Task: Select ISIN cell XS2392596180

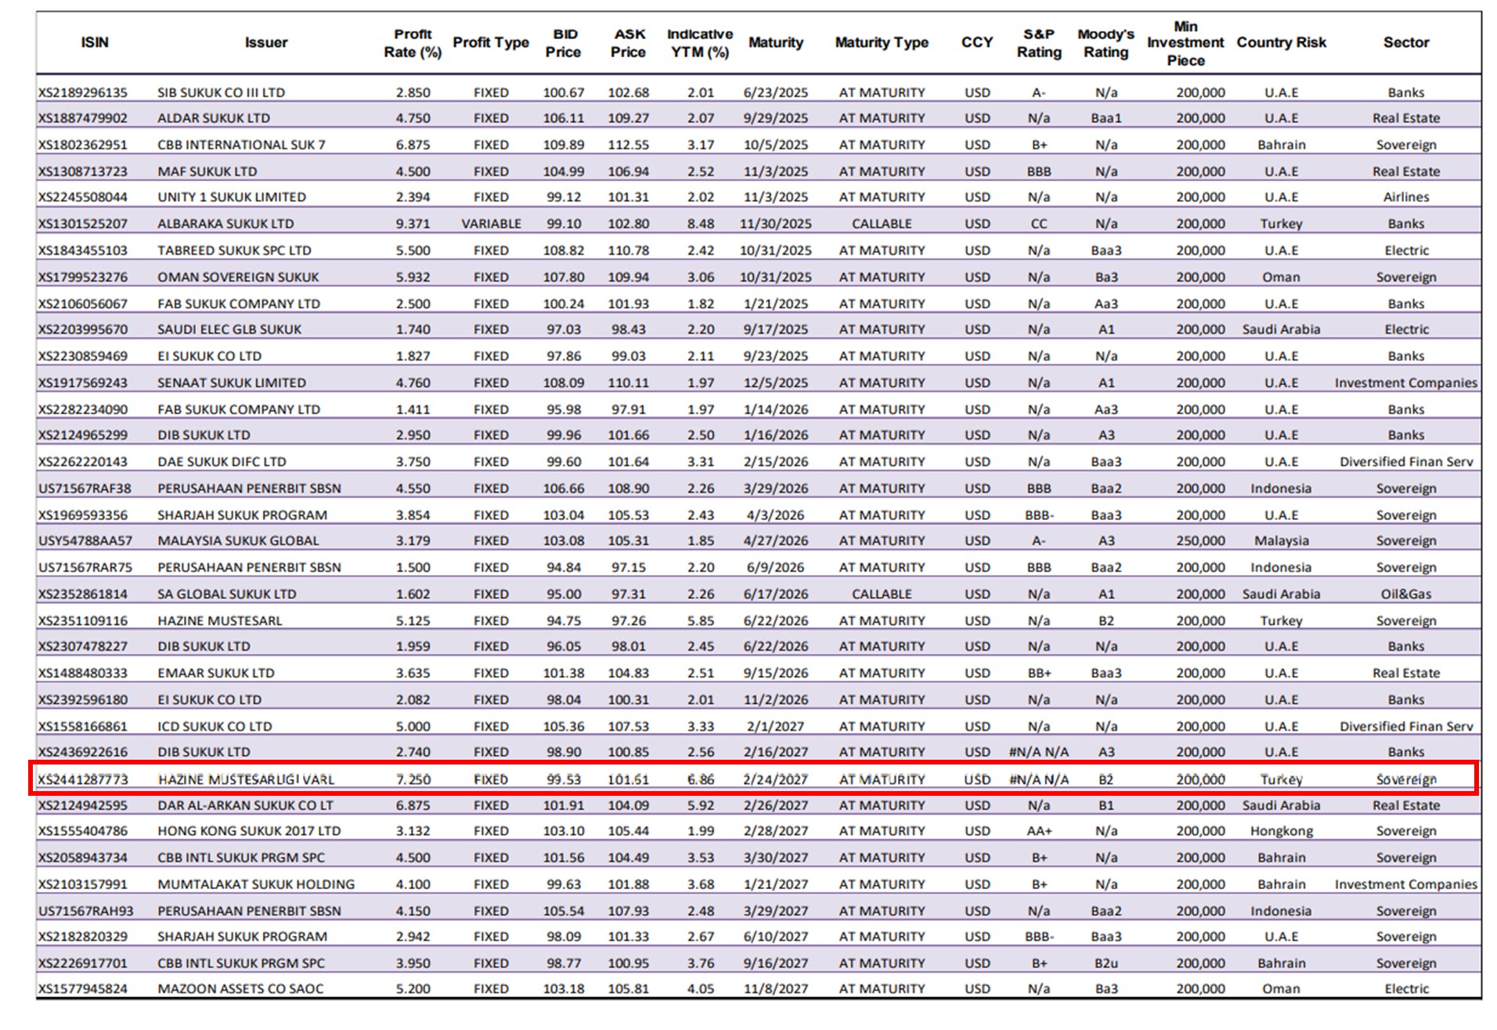Action: click(x=83, y=700)
